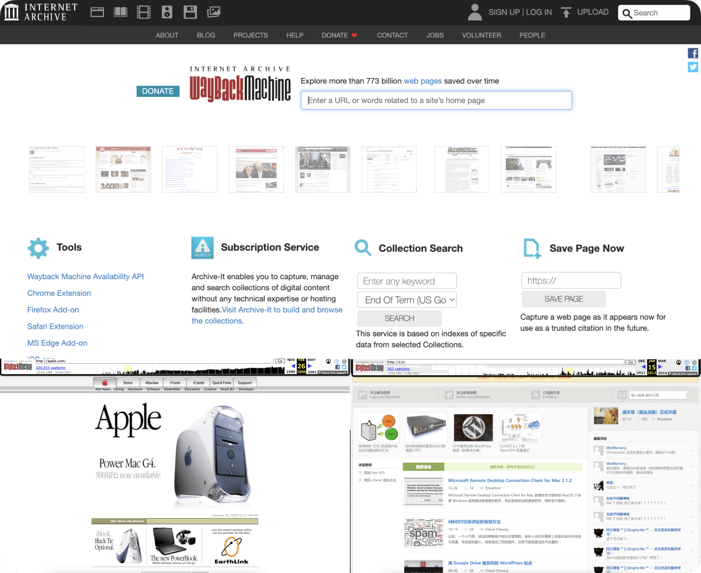Open the DONATE menu item with heart
This screenshot has height=573, width=701.
[339, 35]
